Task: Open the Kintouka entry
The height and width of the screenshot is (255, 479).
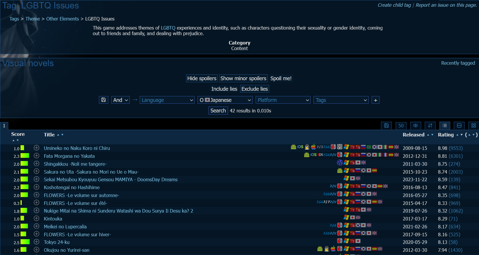Action: point(53,219)
